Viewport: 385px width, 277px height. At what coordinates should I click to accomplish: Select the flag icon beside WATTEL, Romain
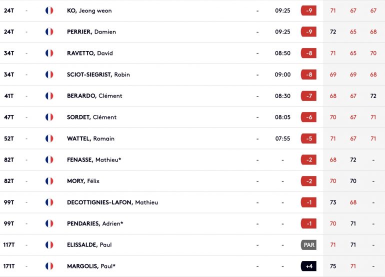click(x=49, y=138)
